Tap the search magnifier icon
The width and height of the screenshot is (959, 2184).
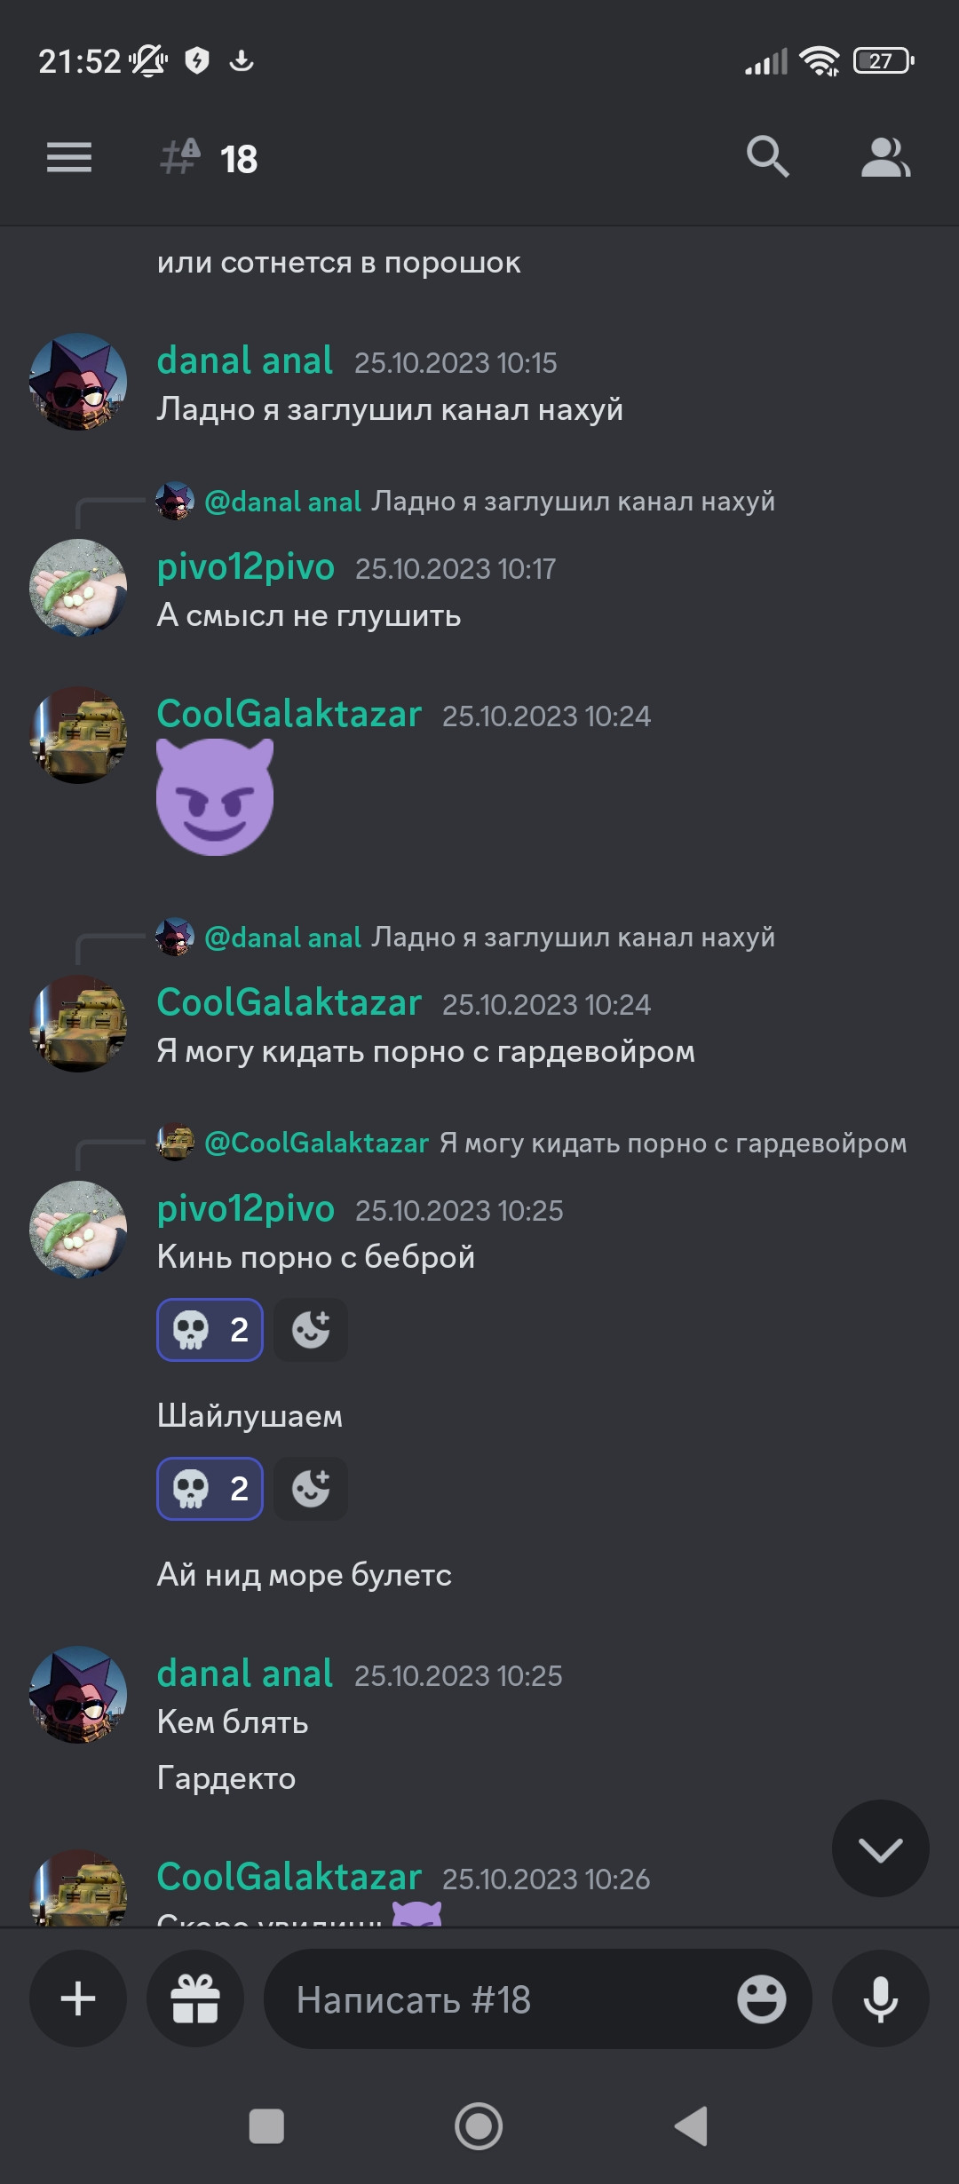pyautogui.click(x=768, y=157)
